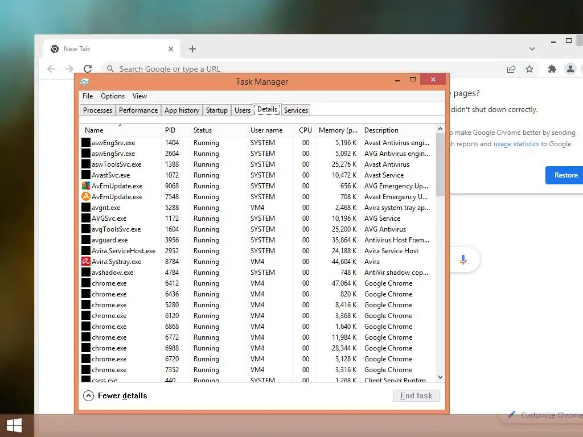The image size is (583, 437).
Task: Open the usage statistics link
Action: (516, 144)
